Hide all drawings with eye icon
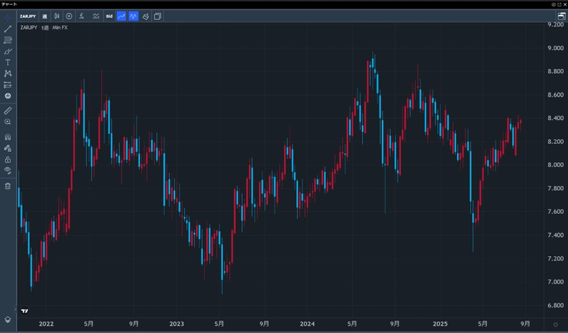 coord(7,171)
